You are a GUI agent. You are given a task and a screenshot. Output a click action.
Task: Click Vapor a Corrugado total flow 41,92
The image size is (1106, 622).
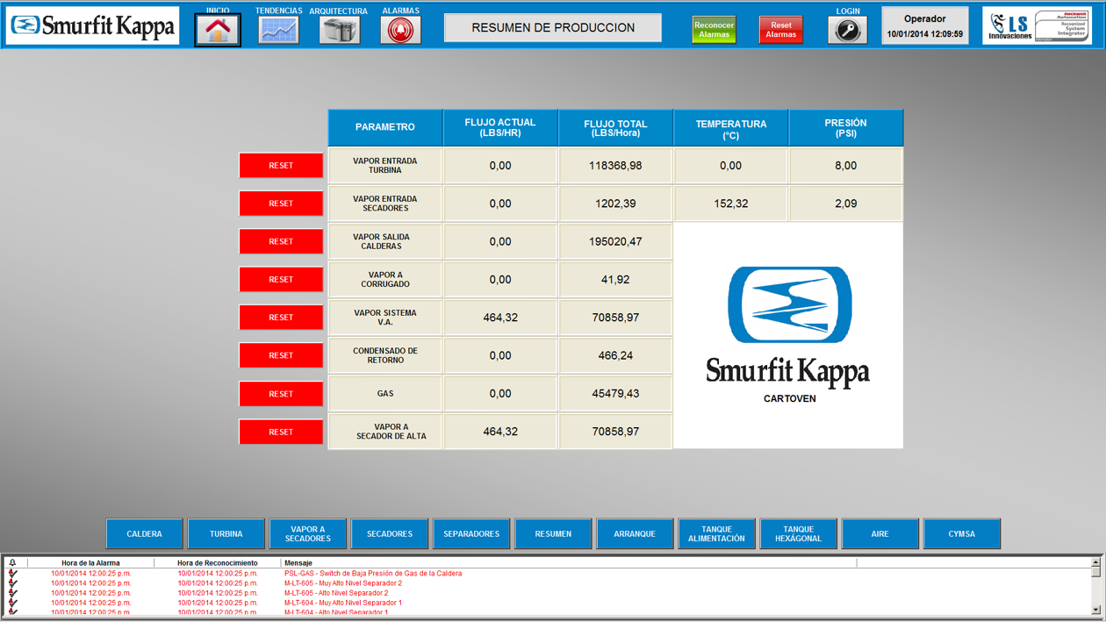coord(615,280)
